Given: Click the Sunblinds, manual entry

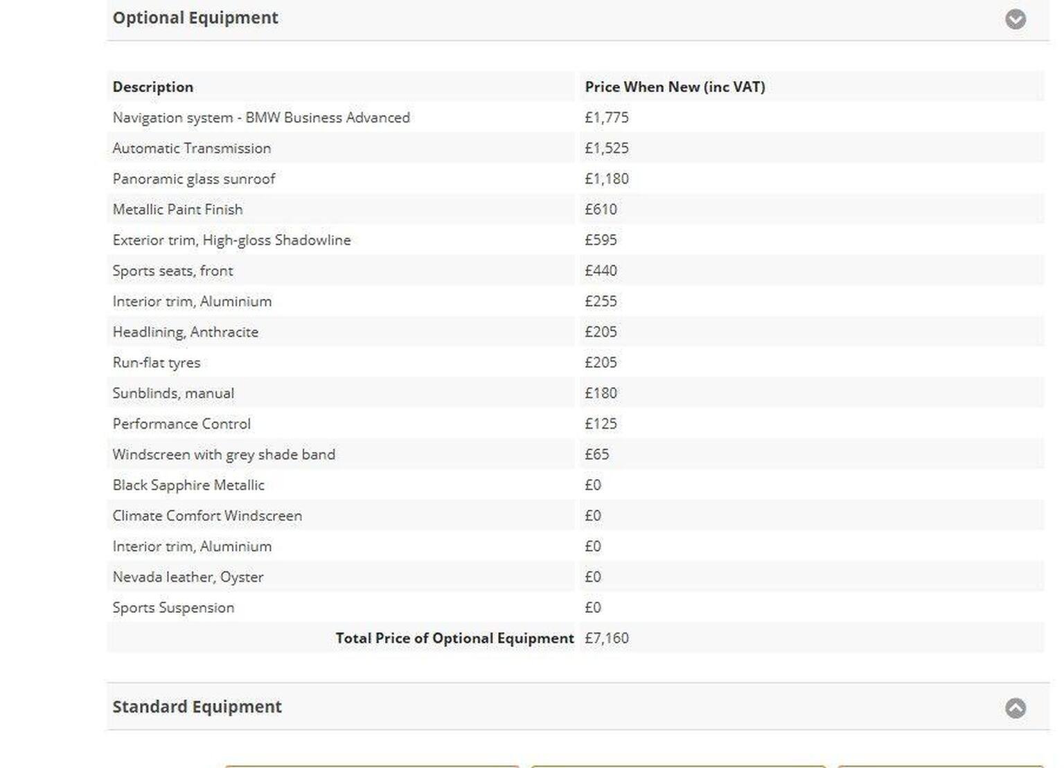Looking at the screenshot, I should point(173,393).
